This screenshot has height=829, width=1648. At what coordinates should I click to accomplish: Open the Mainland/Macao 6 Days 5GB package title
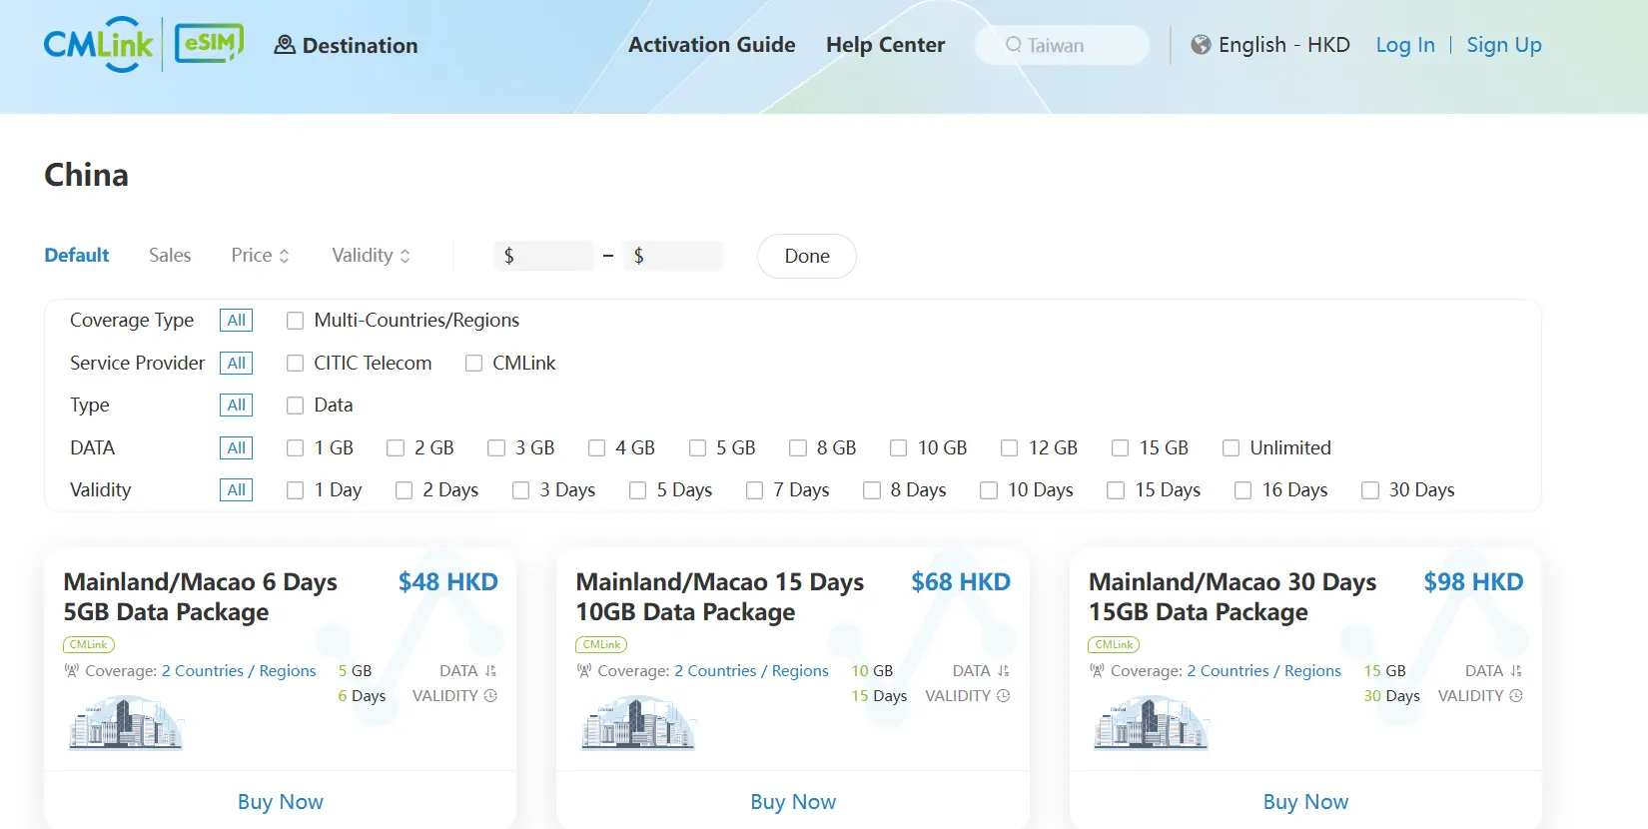[201, 597]
